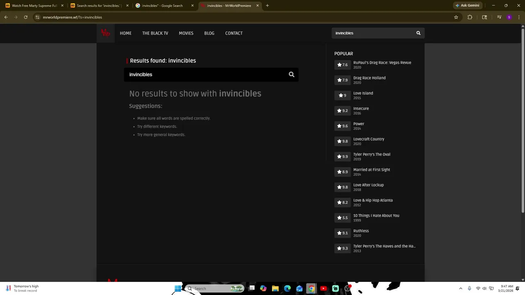Viewport: 525px width, 295px height.
Task: Open File Explorer from the taskbar
Action: (275, 288)
